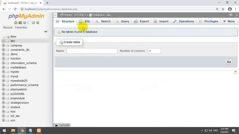Open the Console bar
This screenshot has height=134, width=239.
coord(62,125)
